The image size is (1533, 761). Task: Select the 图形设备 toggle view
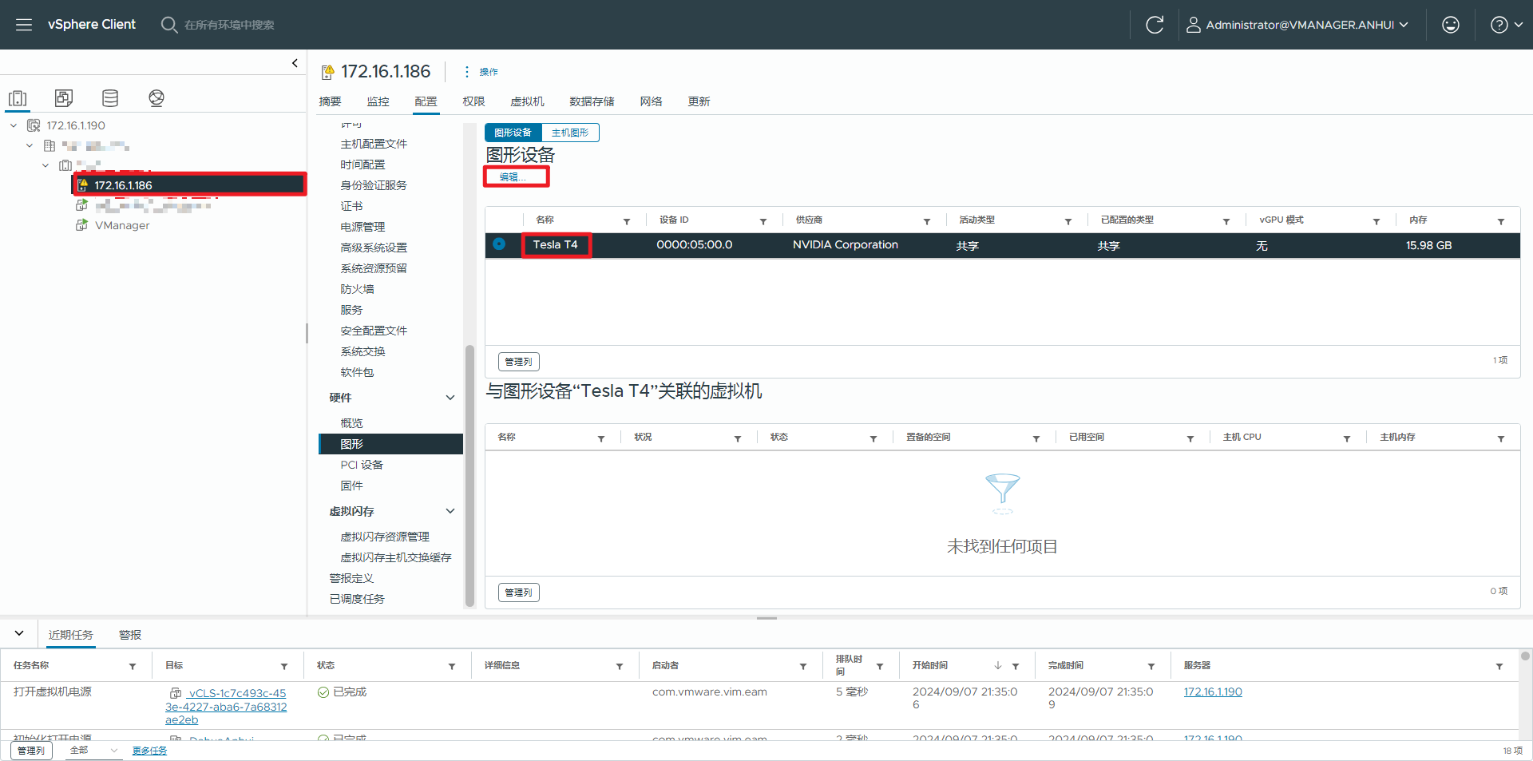pos(513,133)
